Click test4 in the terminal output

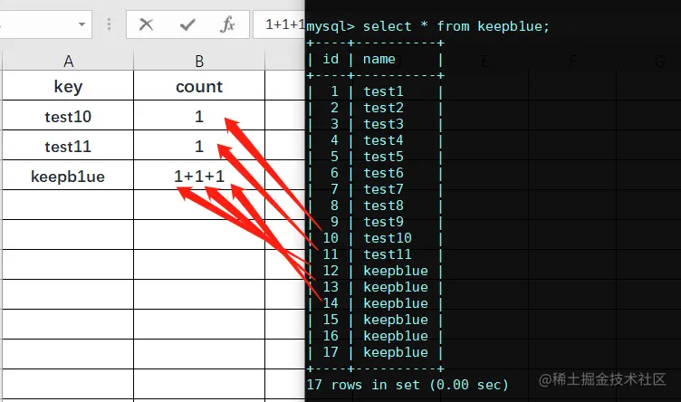coord(383,140)
